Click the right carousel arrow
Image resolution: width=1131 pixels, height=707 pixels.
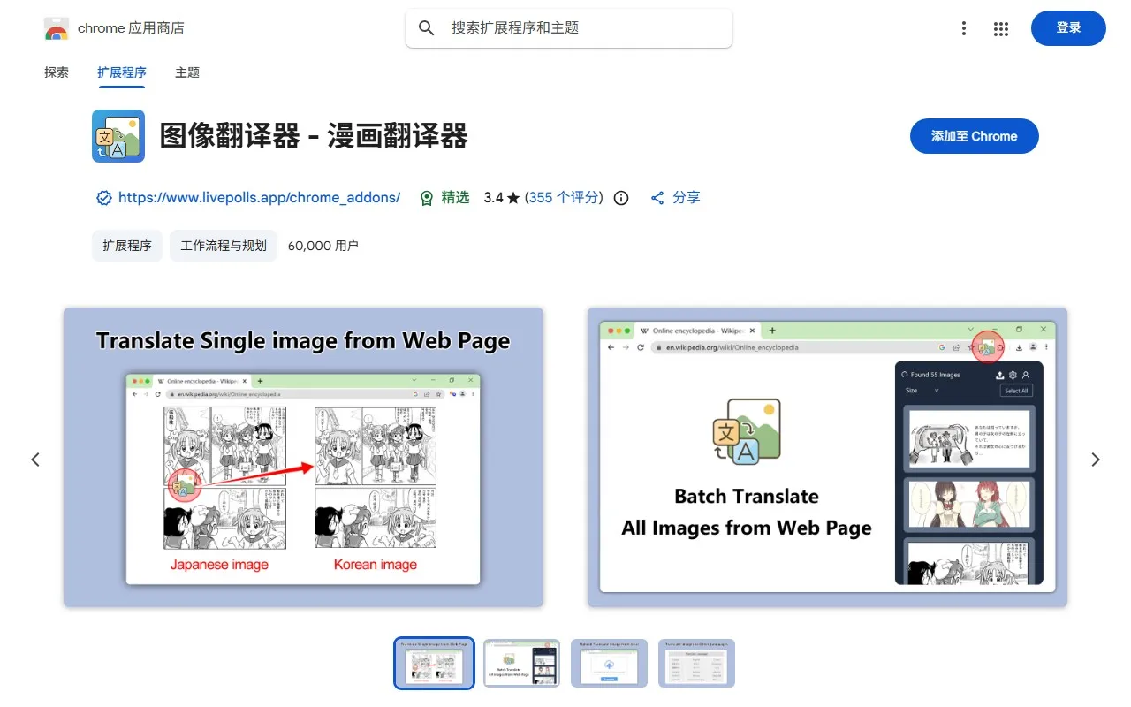(1095, 459)
